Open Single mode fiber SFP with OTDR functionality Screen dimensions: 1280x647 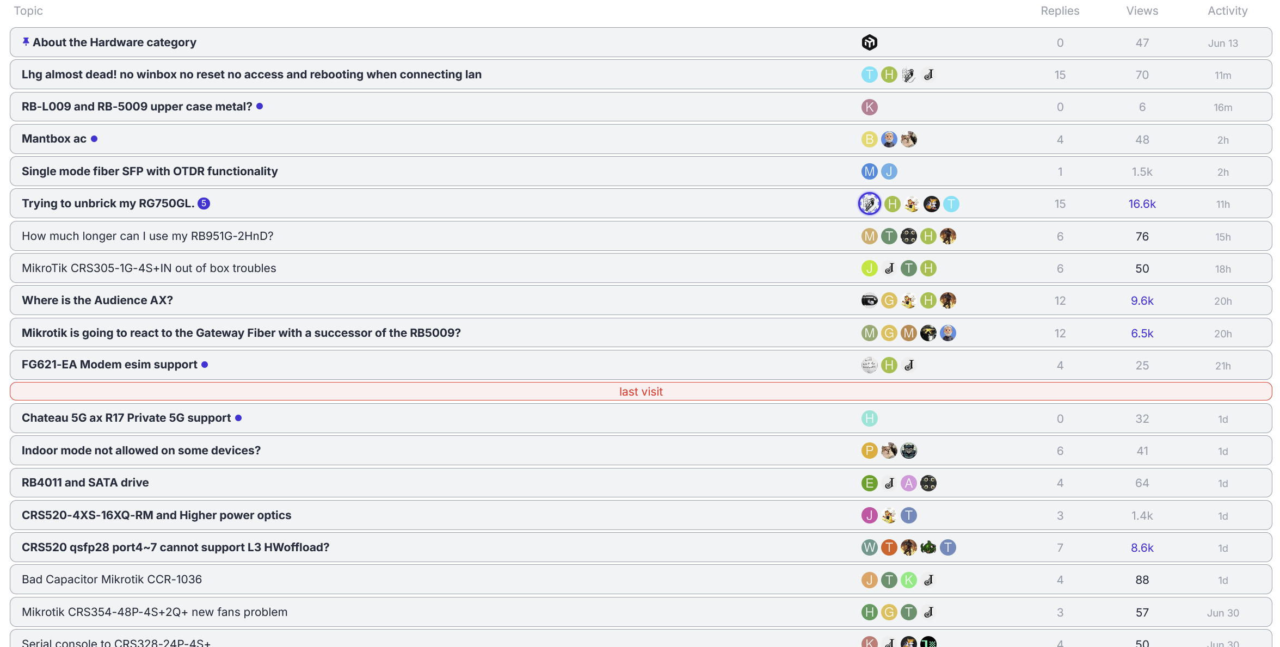(150, 171)
